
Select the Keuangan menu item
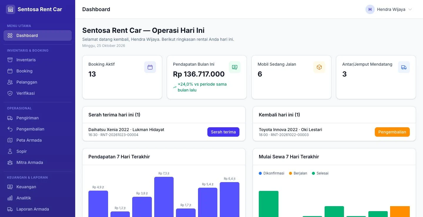(38, 187)
